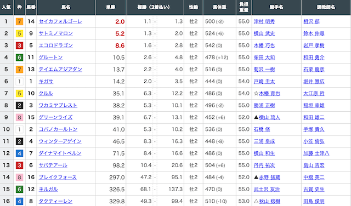351x206 pixels.
Task: Click blue frame 4 badge for タクティーレン
Action: point(20,201)
